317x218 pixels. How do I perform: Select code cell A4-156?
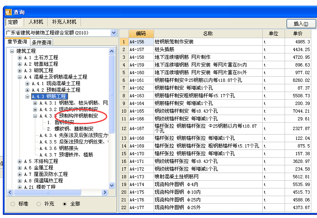tap(141, 42)
